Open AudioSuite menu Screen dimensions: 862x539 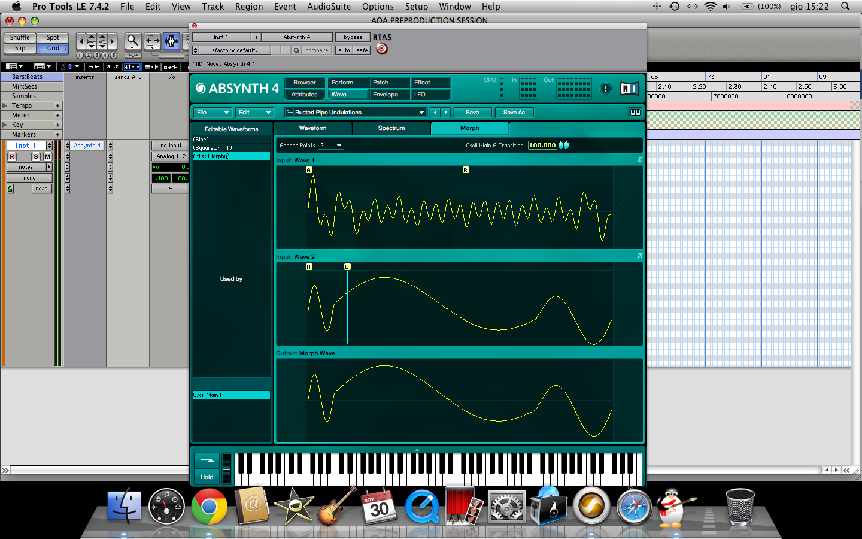(329, 7)
